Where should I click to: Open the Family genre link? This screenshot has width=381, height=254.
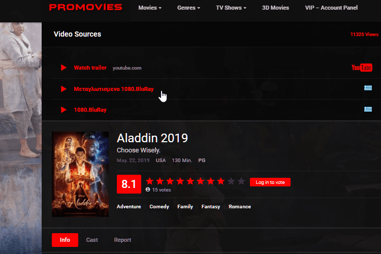[185, 207]
